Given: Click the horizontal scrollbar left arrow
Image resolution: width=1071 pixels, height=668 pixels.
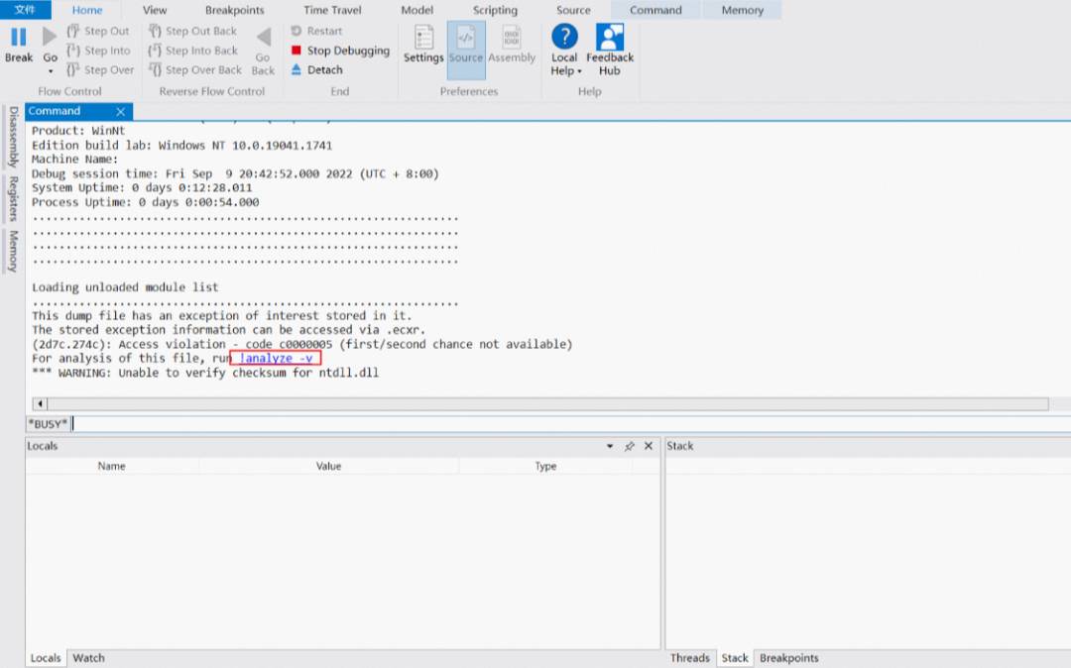Looking at the screenshot, I should pos(40,404).
